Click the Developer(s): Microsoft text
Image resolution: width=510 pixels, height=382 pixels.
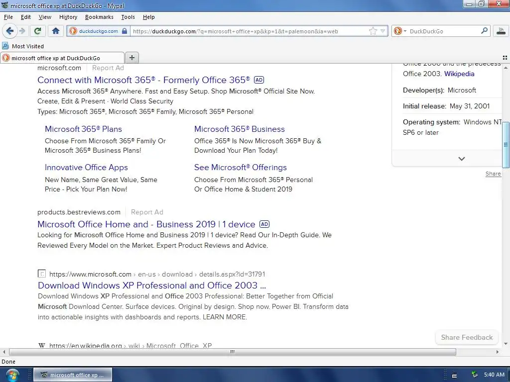click(x=439, y=91)
